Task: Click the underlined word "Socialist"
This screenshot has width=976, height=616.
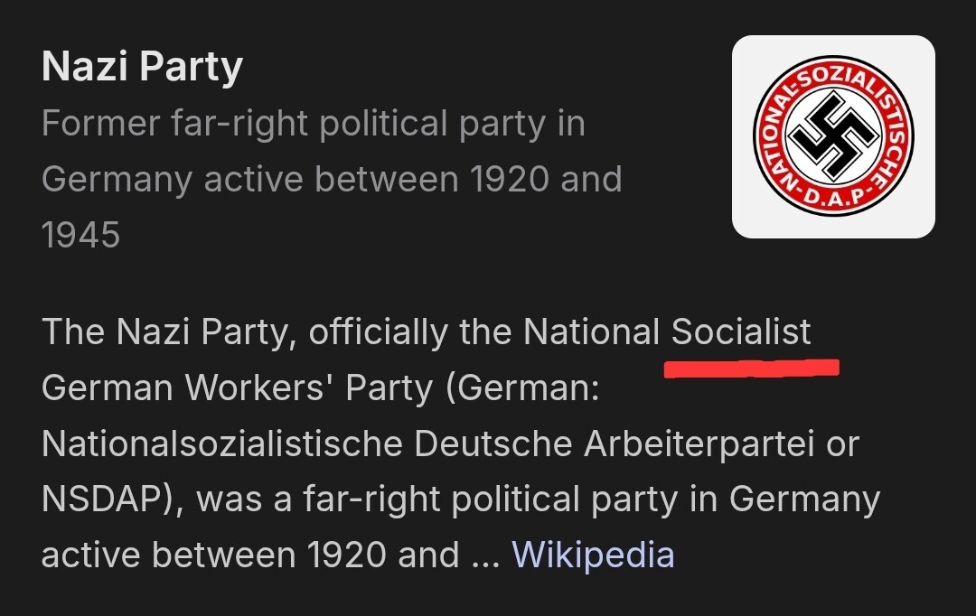Action: [x=741, y=332]
